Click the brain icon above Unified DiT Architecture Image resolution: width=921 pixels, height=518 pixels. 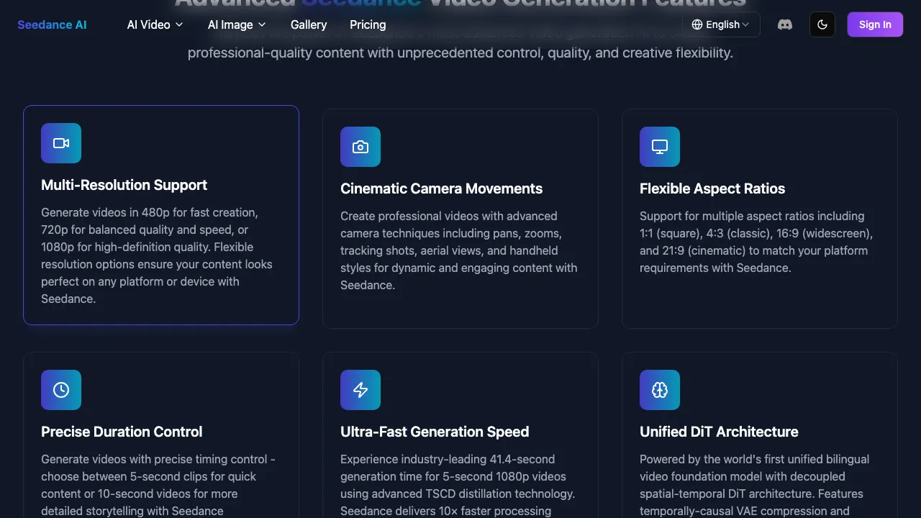[x=660, y=390]
